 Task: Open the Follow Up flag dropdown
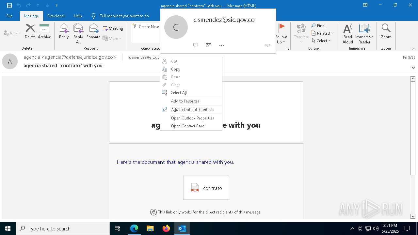click(281, 34)
